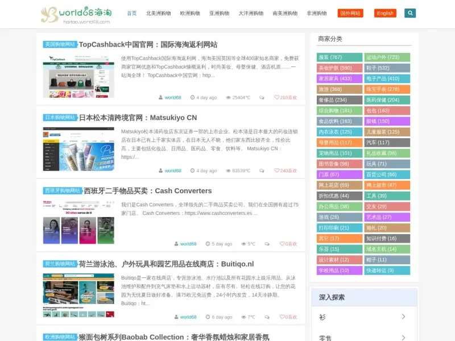Select 家居家具 (433) category tag
This screenshot has height=341, width=455.
[x=340, y=78]
